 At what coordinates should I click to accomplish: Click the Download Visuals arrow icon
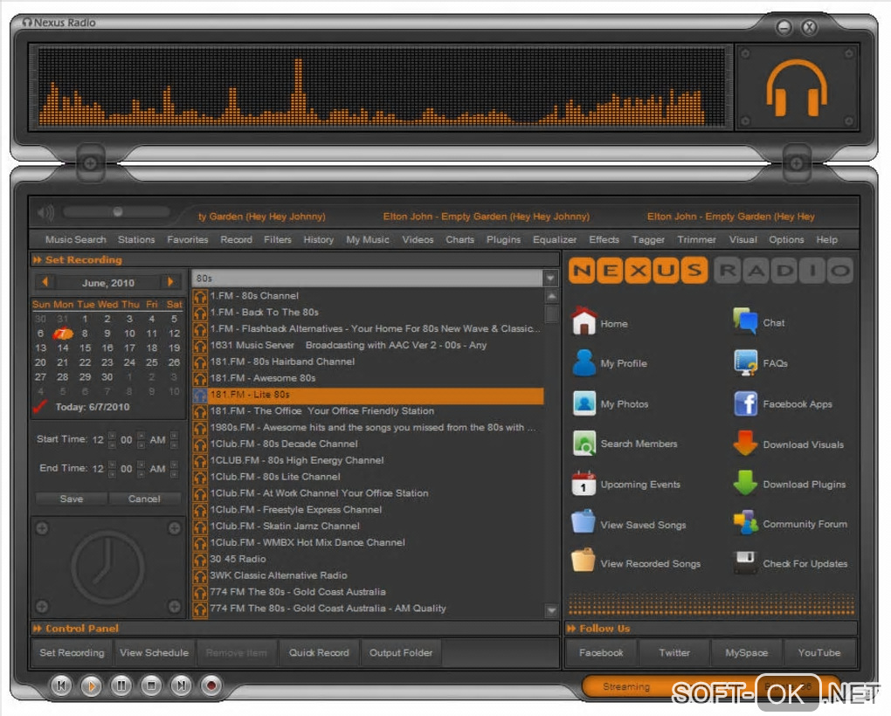pyautogui.click(x=745, y=444)
